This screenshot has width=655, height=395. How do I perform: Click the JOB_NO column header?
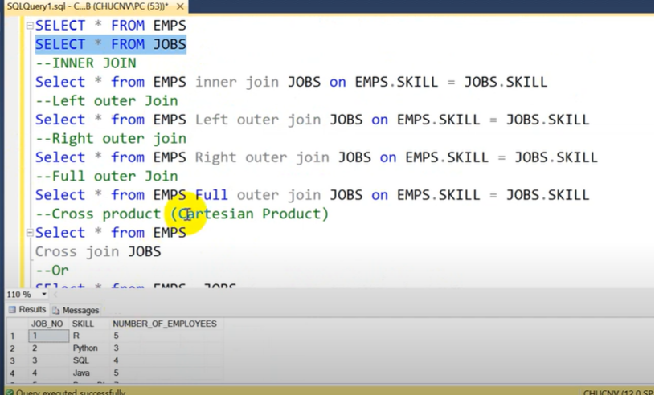(x=47, y=324)
